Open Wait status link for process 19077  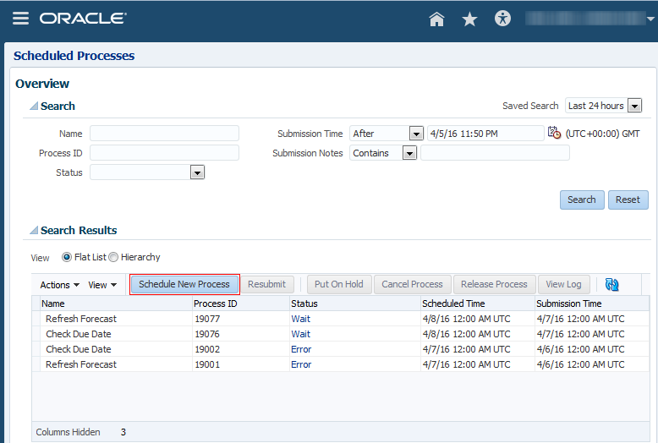coord(301,319)
